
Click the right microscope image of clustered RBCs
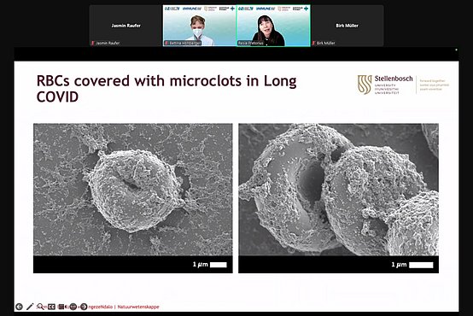click(338, 190)
